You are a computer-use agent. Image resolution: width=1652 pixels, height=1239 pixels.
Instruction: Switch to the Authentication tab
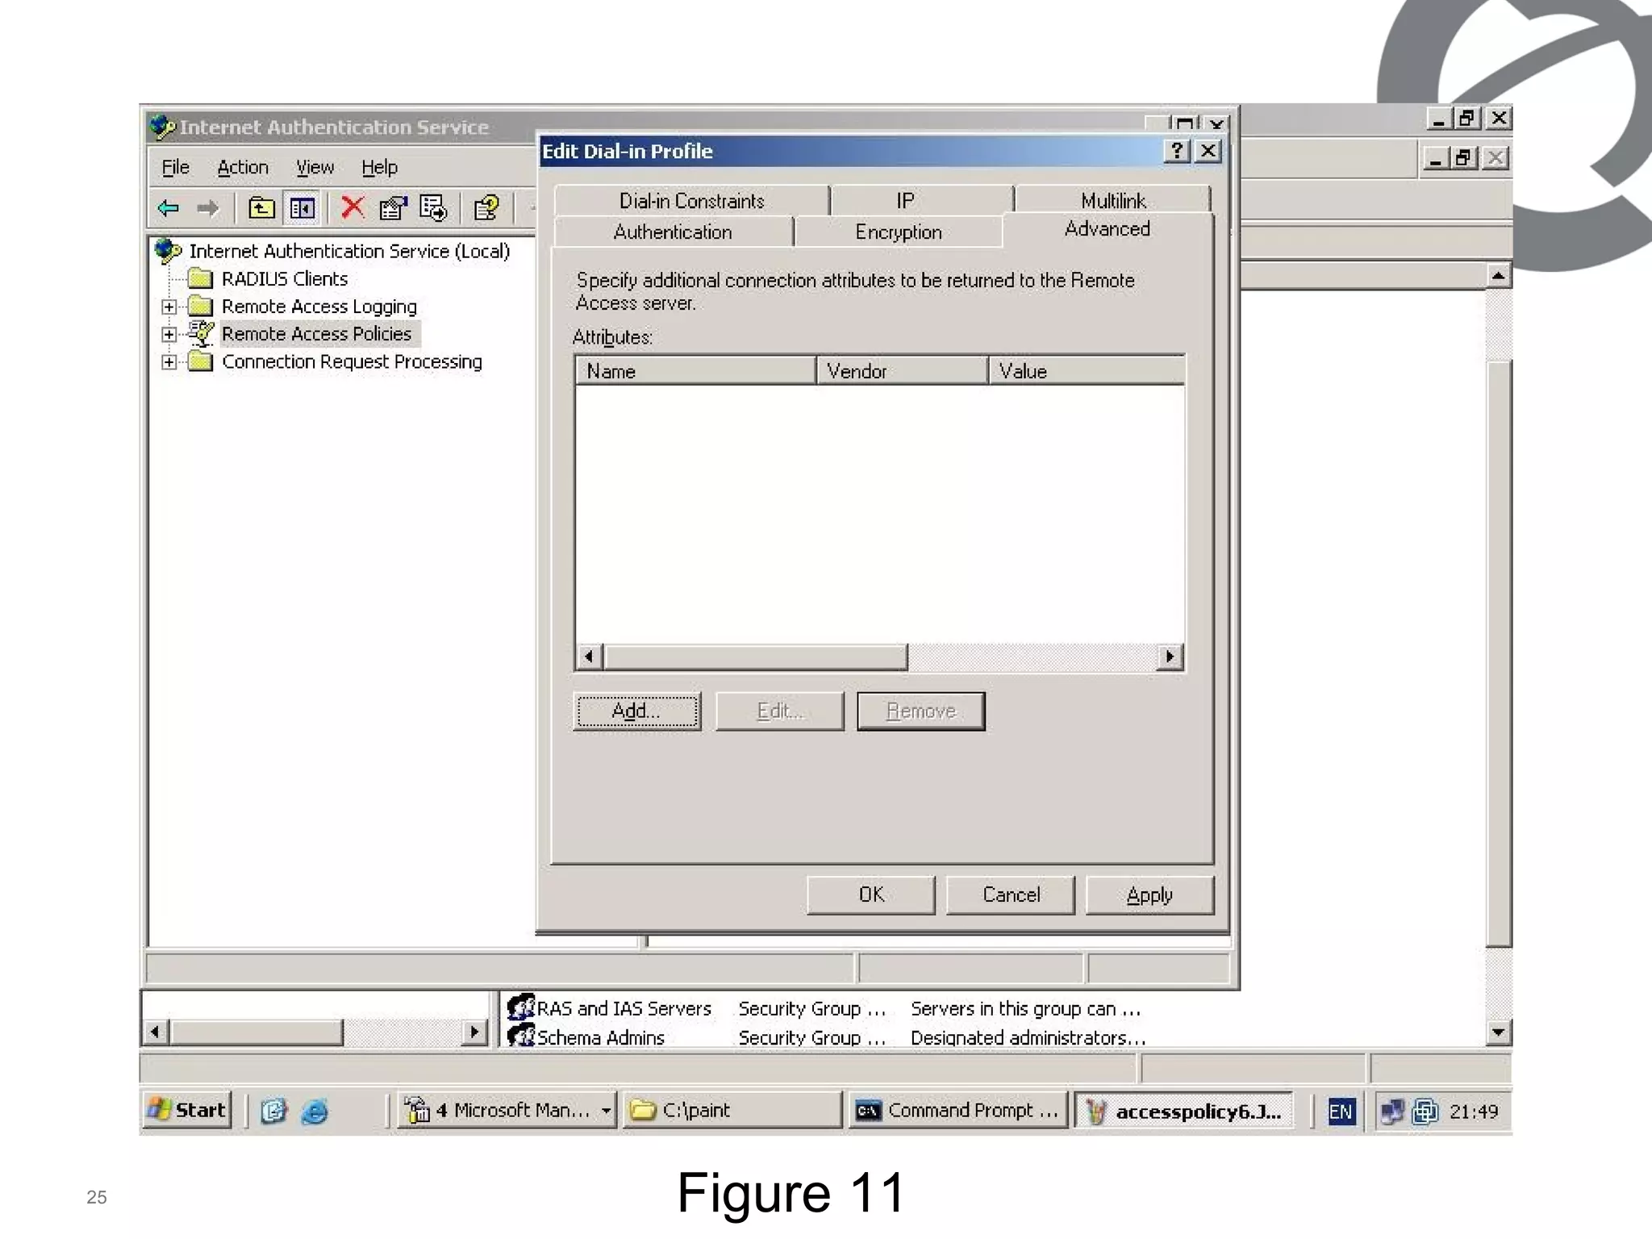673,232
